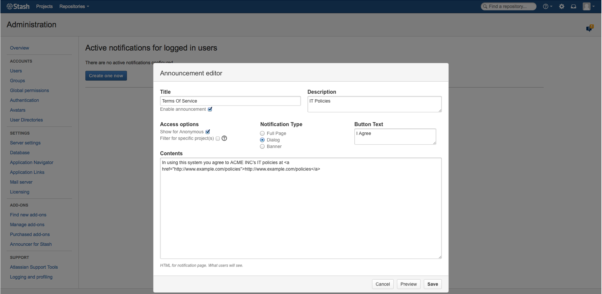
Task: Open Announcer for Stash sidebar link
Action: 31,244
